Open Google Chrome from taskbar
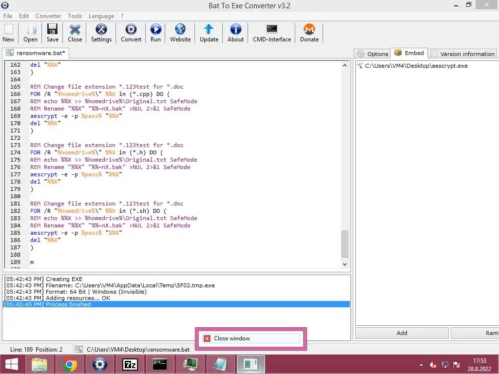Image resolution: width=499 pixels, height=374 pixels. (69, 364)
